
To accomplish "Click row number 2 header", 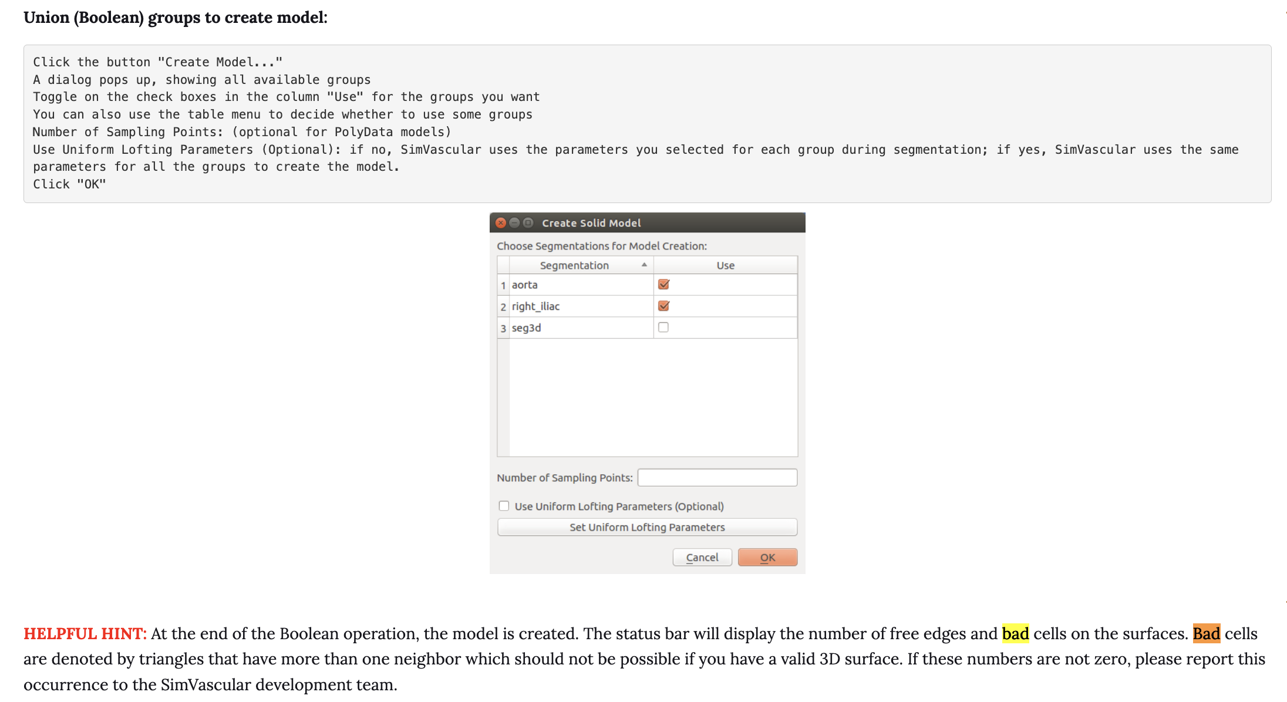I will [503, 307].
